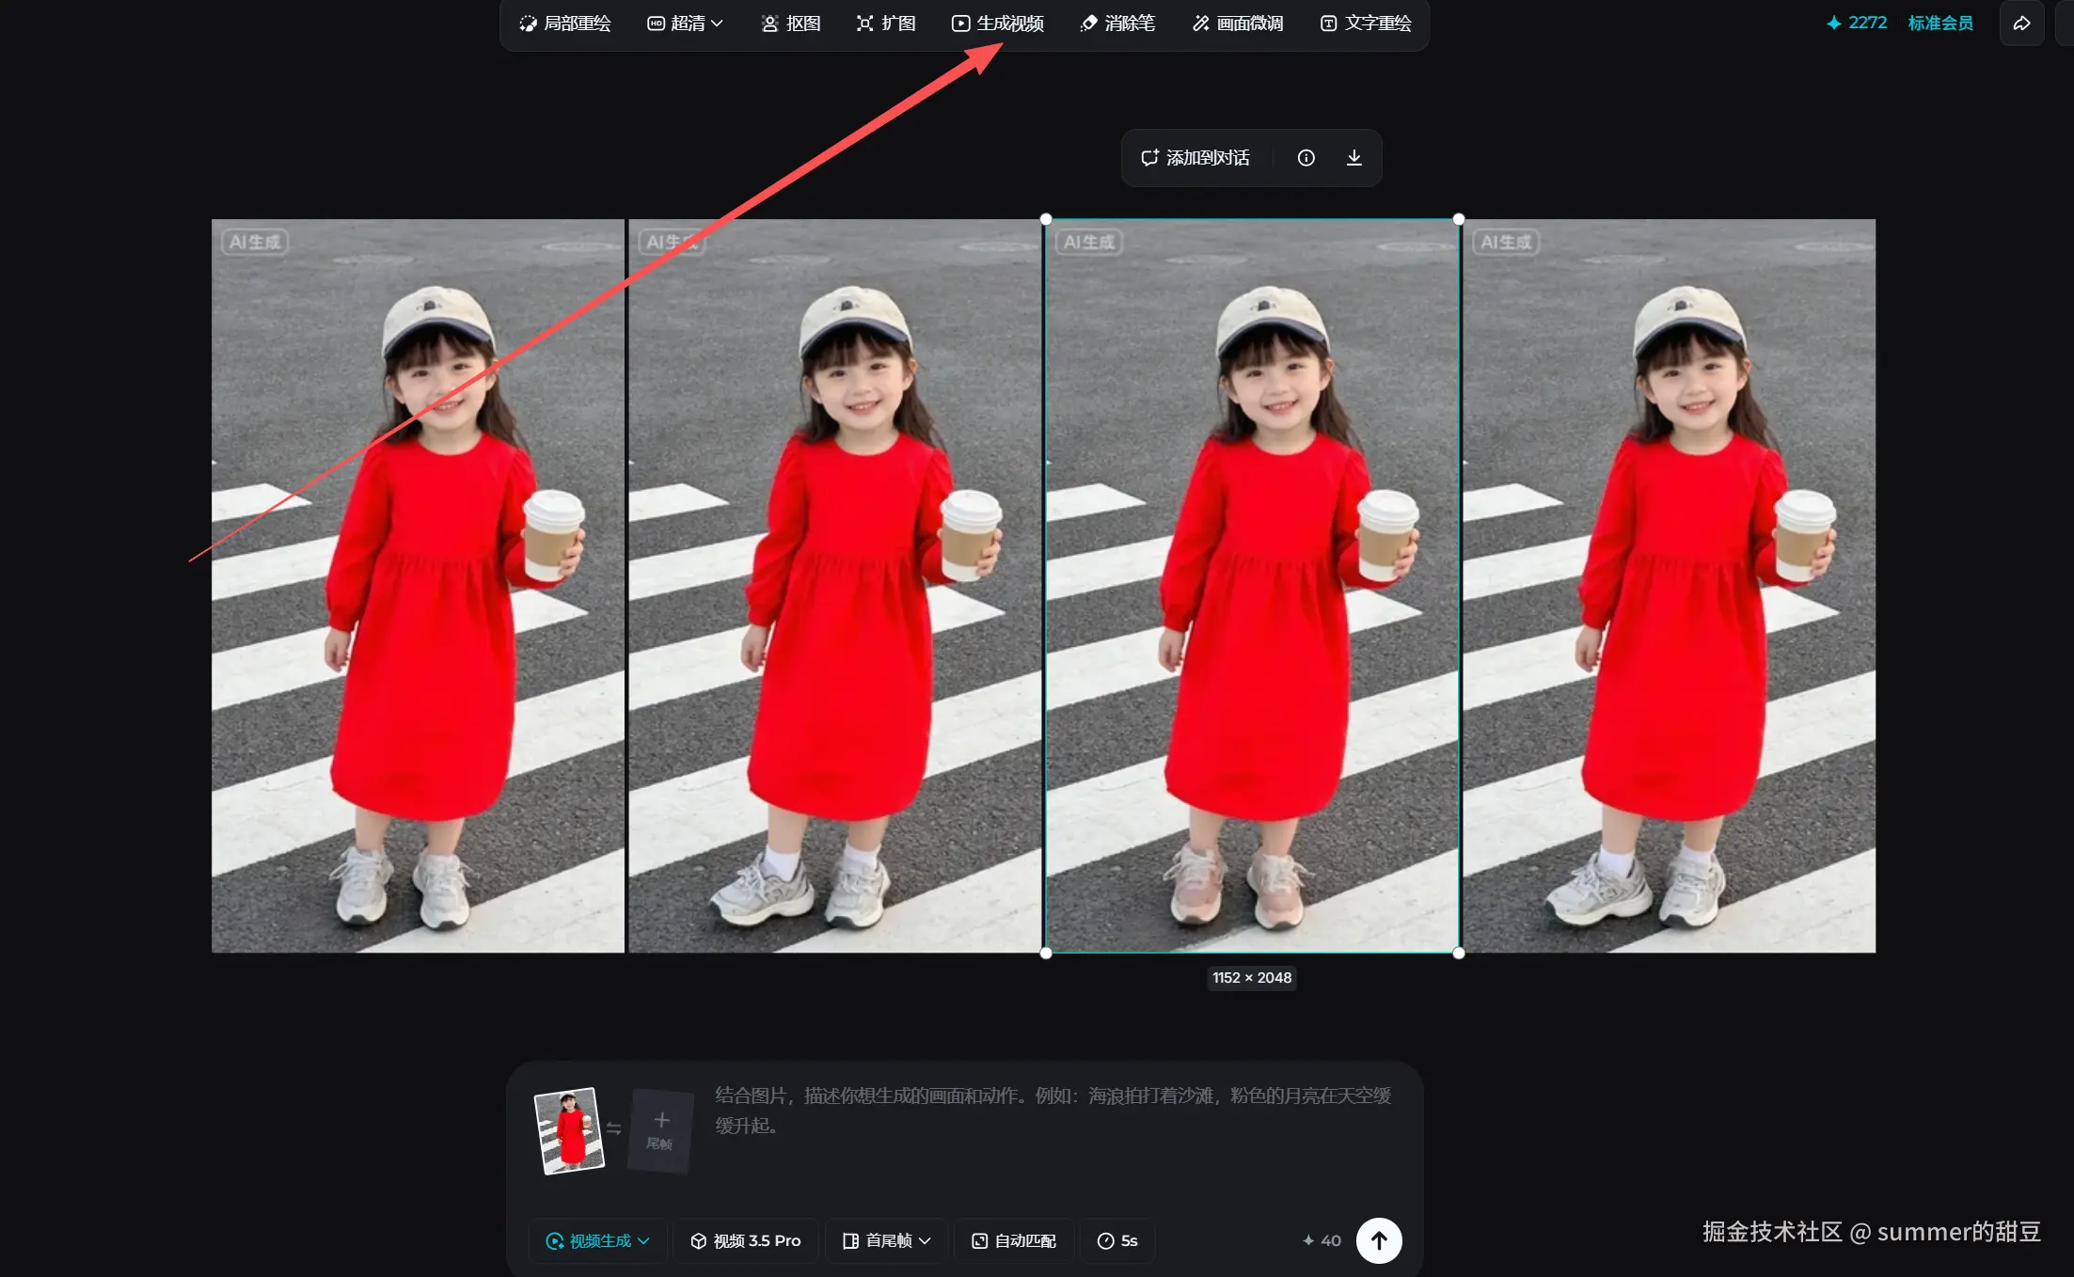This screenshot has width=2074, height=1277.
Task: Open the 标准会员 membership link
Action: (1939, 24)
